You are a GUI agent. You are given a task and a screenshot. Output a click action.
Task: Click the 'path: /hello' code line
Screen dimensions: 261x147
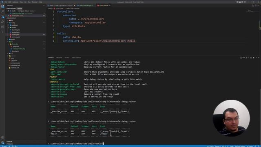72,37
